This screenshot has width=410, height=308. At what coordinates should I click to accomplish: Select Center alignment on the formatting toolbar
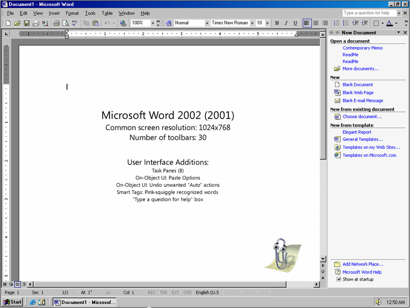point(315,23)
